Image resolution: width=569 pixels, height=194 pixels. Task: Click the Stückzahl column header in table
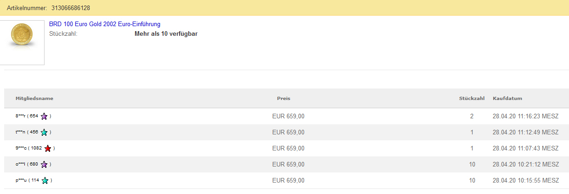click(472, 99)
